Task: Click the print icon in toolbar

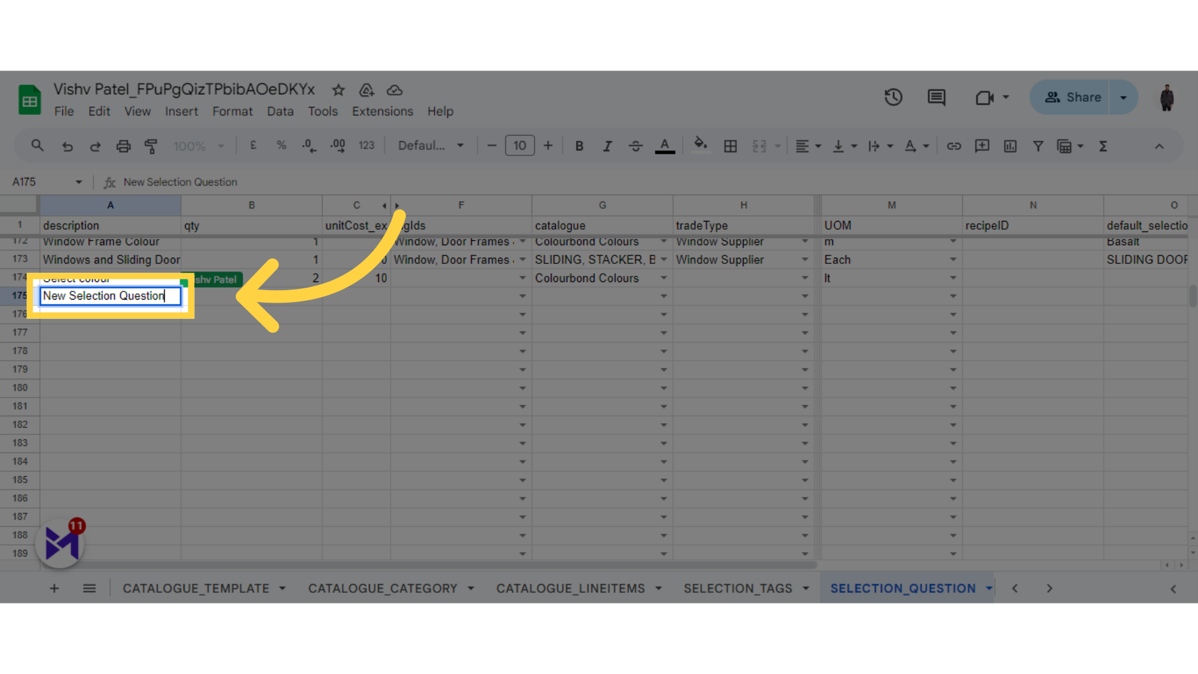Action: click(124, 147)
